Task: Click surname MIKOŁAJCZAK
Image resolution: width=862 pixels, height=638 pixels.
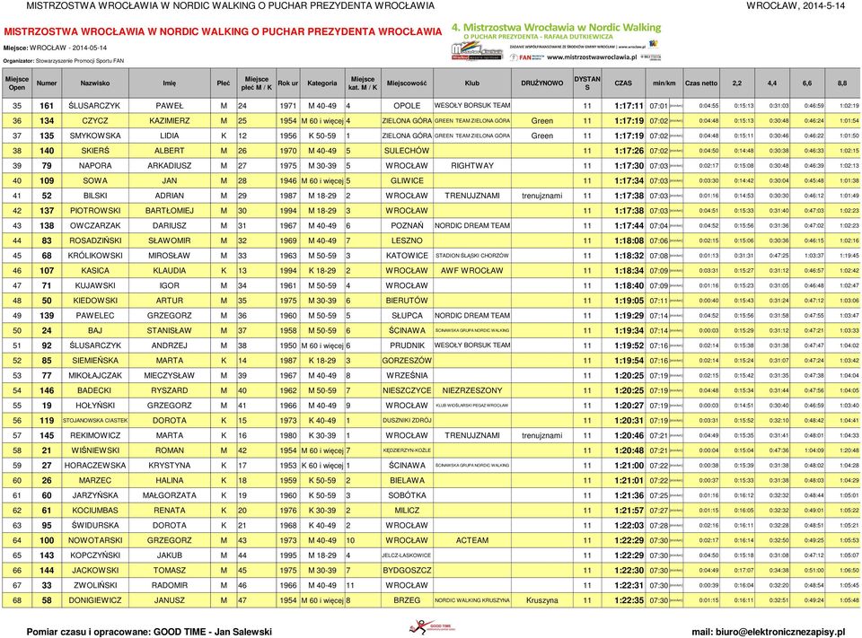Action: point(95,375)
